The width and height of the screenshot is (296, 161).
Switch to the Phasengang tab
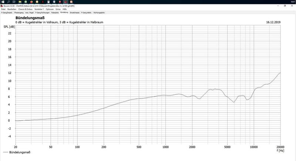[19, 13]
